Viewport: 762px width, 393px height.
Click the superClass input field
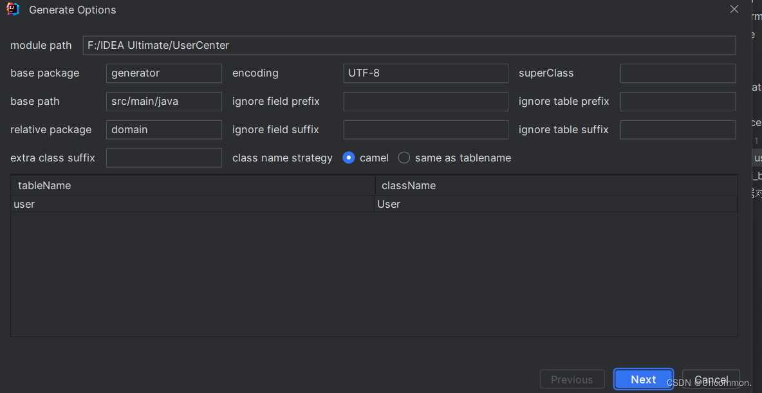pyautogui.click(x=678, y=73)
